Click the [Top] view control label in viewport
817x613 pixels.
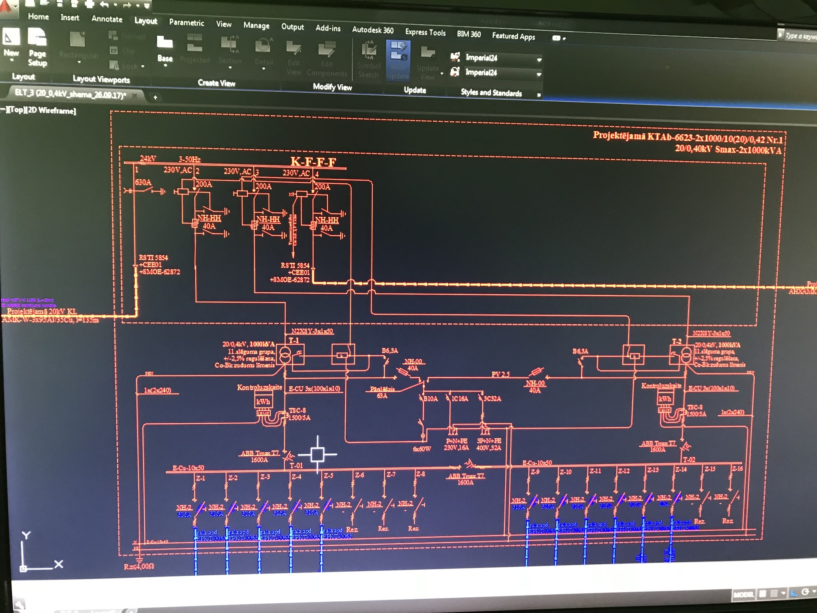(x=16, y=109)
